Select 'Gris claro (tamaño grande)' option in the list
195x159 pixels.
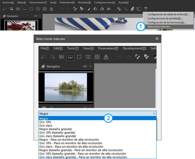tap(58, 136)
